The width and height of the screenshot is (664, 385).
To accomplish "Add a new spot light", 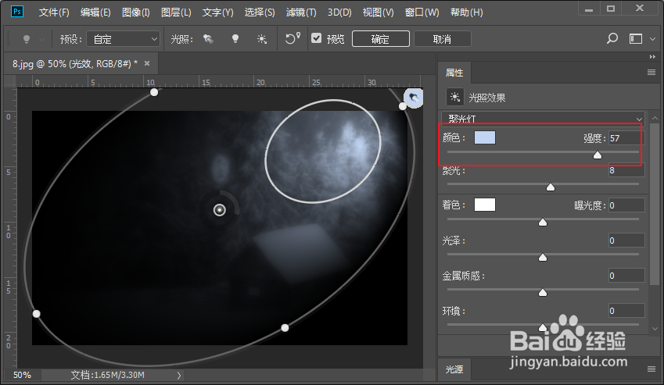I will pos(208,39).
